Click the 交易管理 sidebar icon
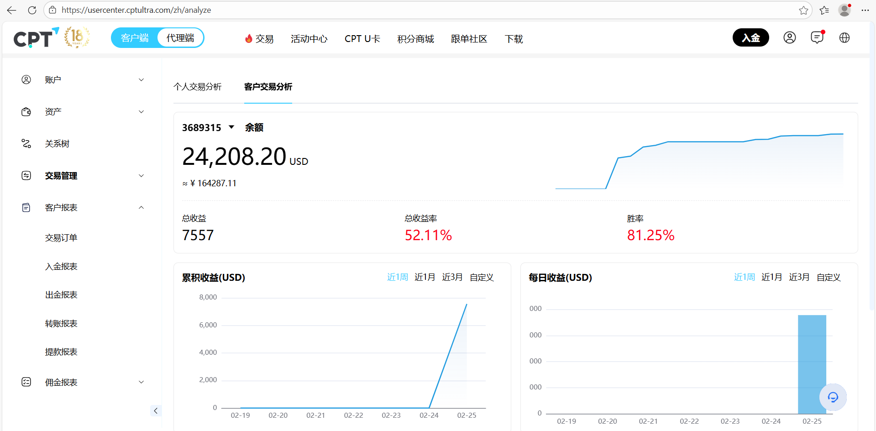The width and height of the screenshot is (876, 431). point(26,176)
